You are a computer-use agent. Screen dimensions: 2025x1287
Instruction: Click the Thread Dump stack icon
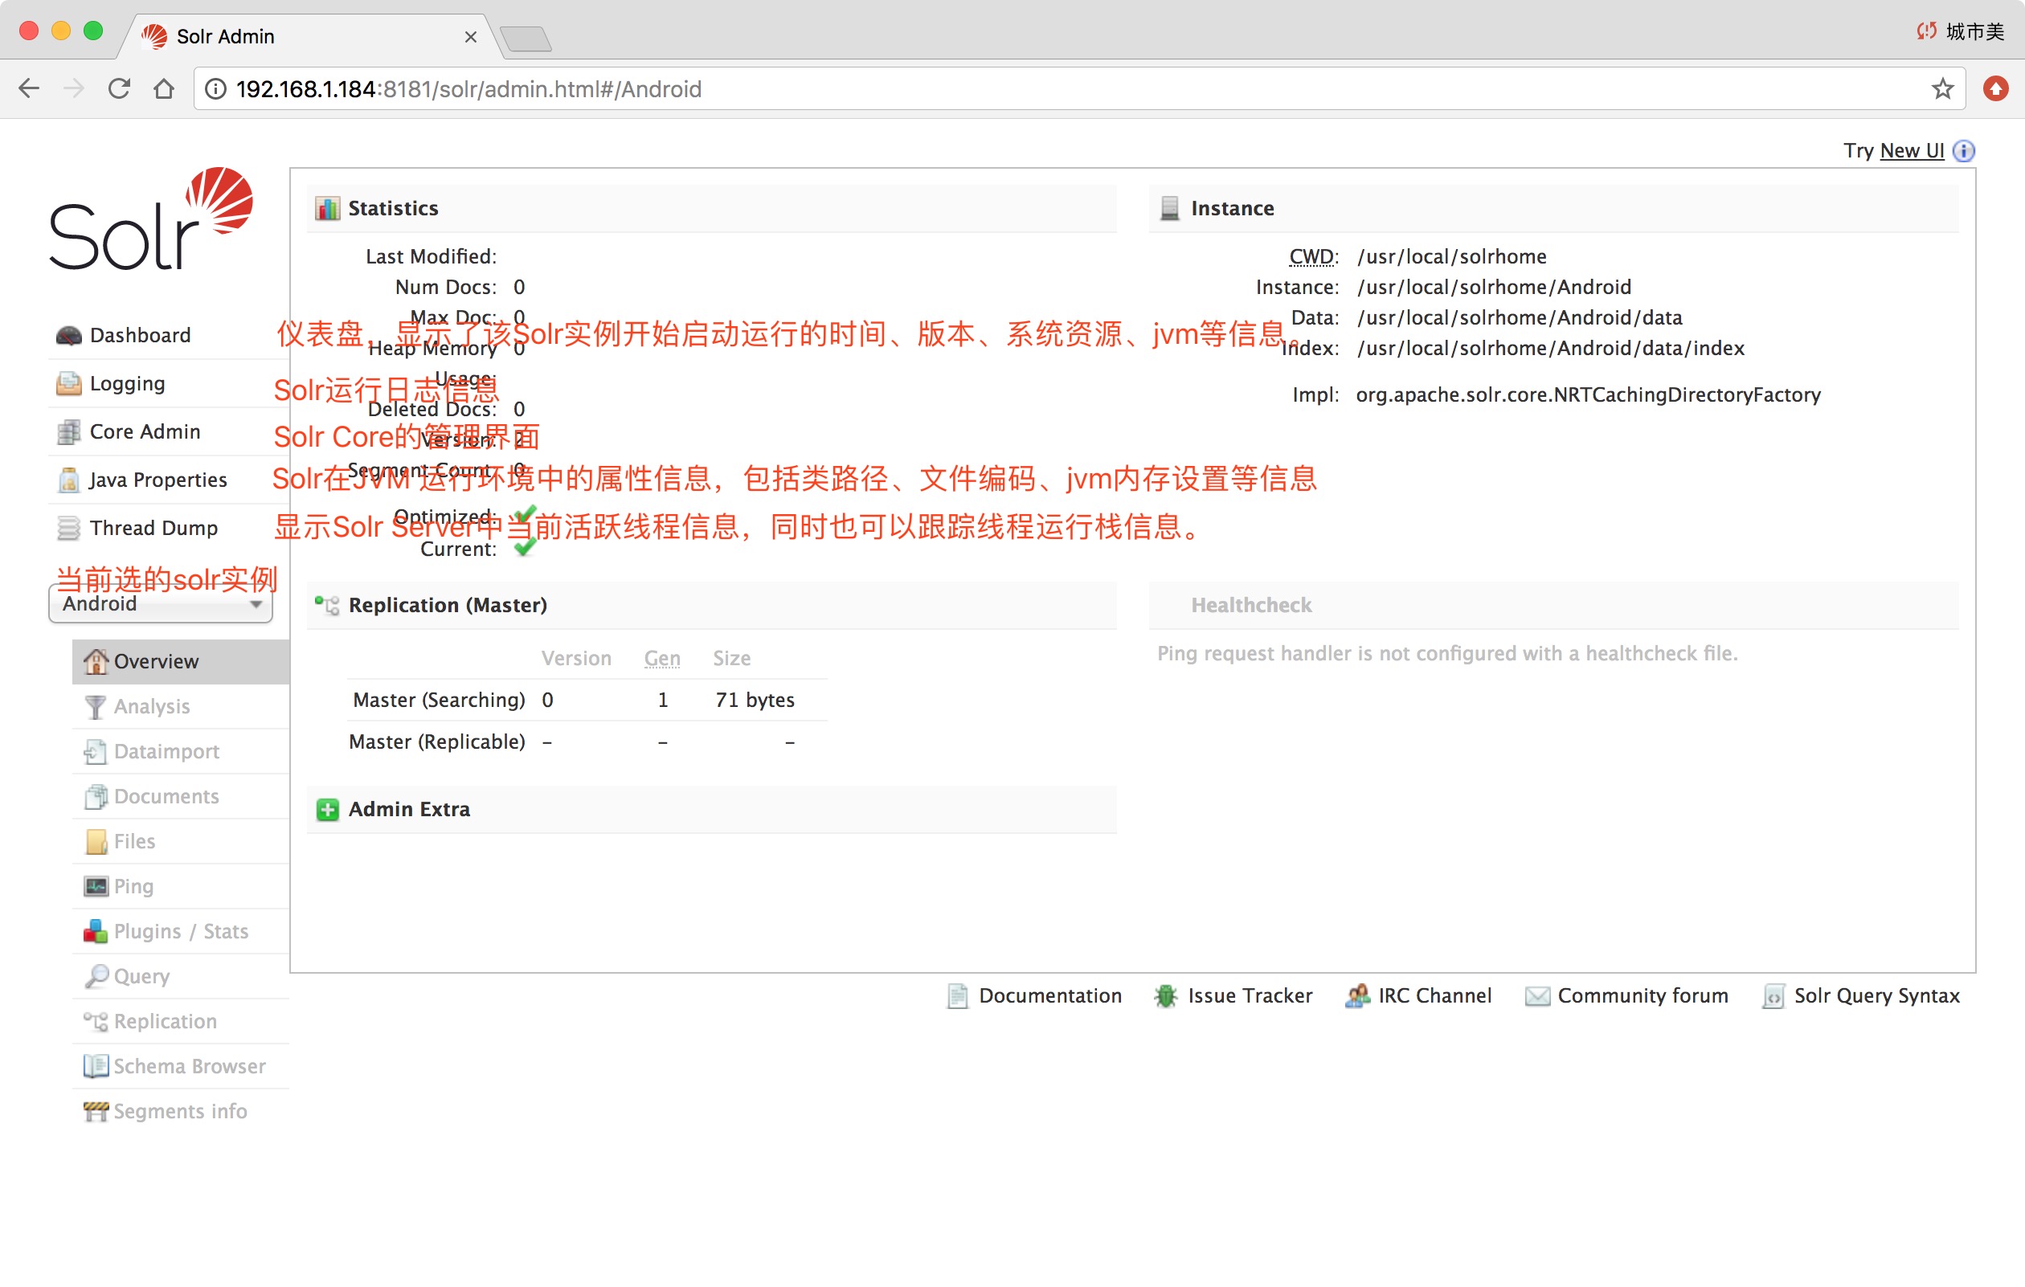pos(69,528)
